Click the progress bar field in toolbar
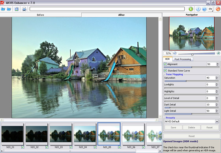 pos(107,9)
